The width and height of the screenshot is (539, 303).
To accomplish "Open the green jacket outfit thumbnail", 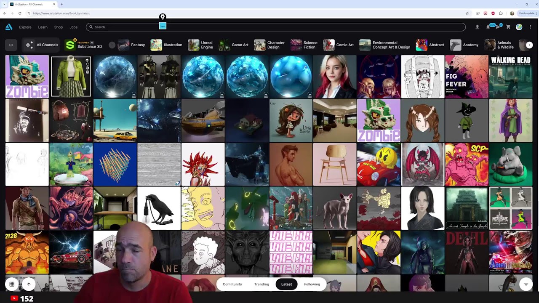I will pyautogui.click(x=71, y=77).
